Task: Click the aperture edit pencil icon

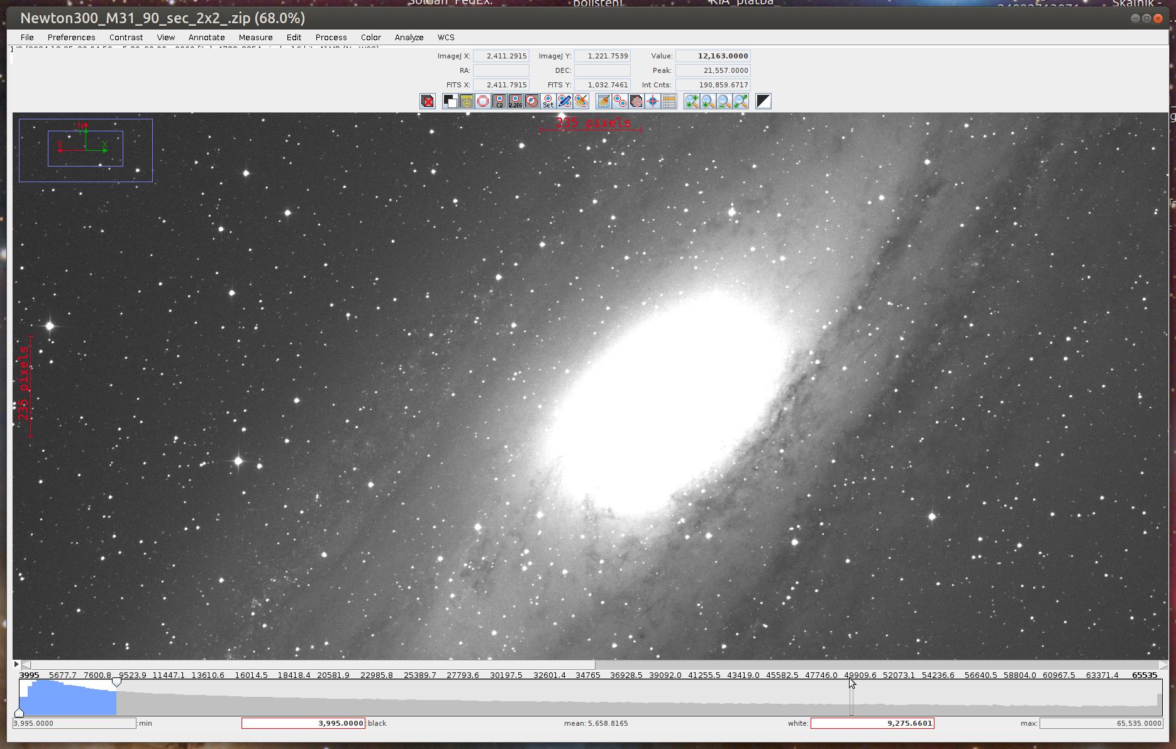Action: (565, 101)
